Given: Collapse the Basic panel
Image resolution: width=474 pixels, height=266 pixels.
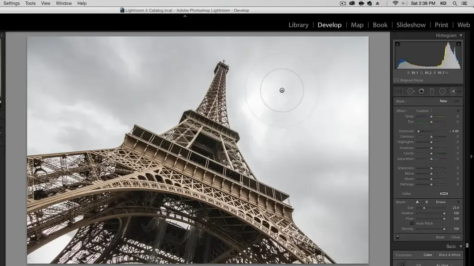Looking at the screenshot, I should [x=461, y=247].
